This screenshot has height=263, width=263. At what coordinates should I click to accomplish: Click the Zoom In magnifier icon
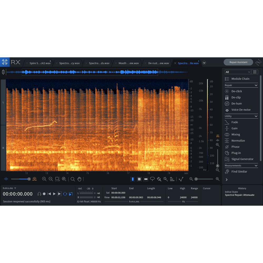click(x=44, y=179)
